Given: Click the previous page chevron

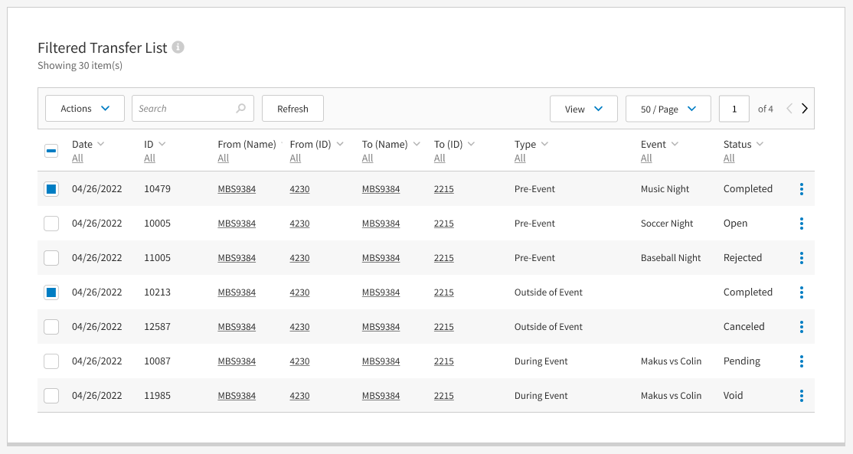Looking at the screenshot, I should 789,108.
